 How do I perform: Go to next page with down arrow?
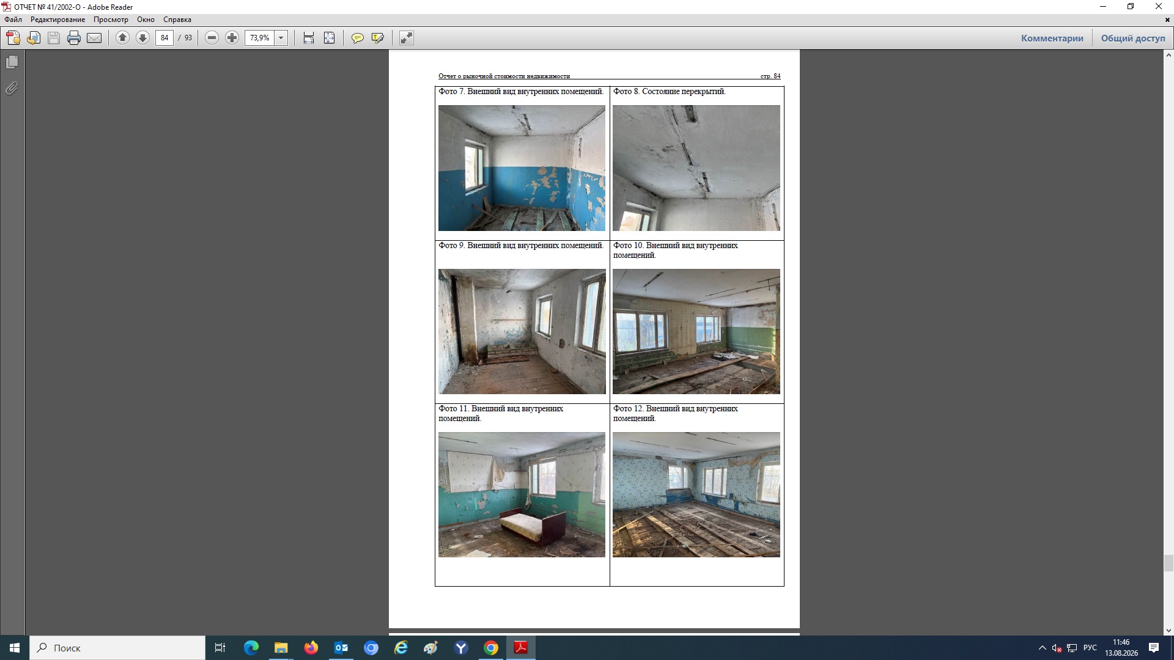click(x=142, y=38)
